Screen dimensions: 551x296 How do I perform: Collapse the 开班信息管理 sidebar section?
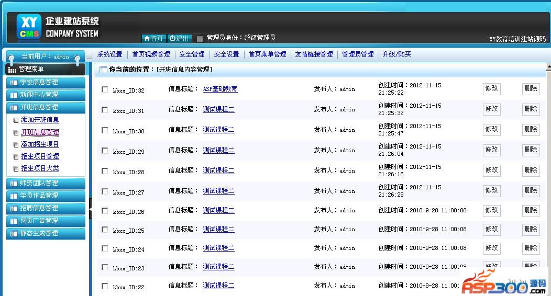pos(46,107)
